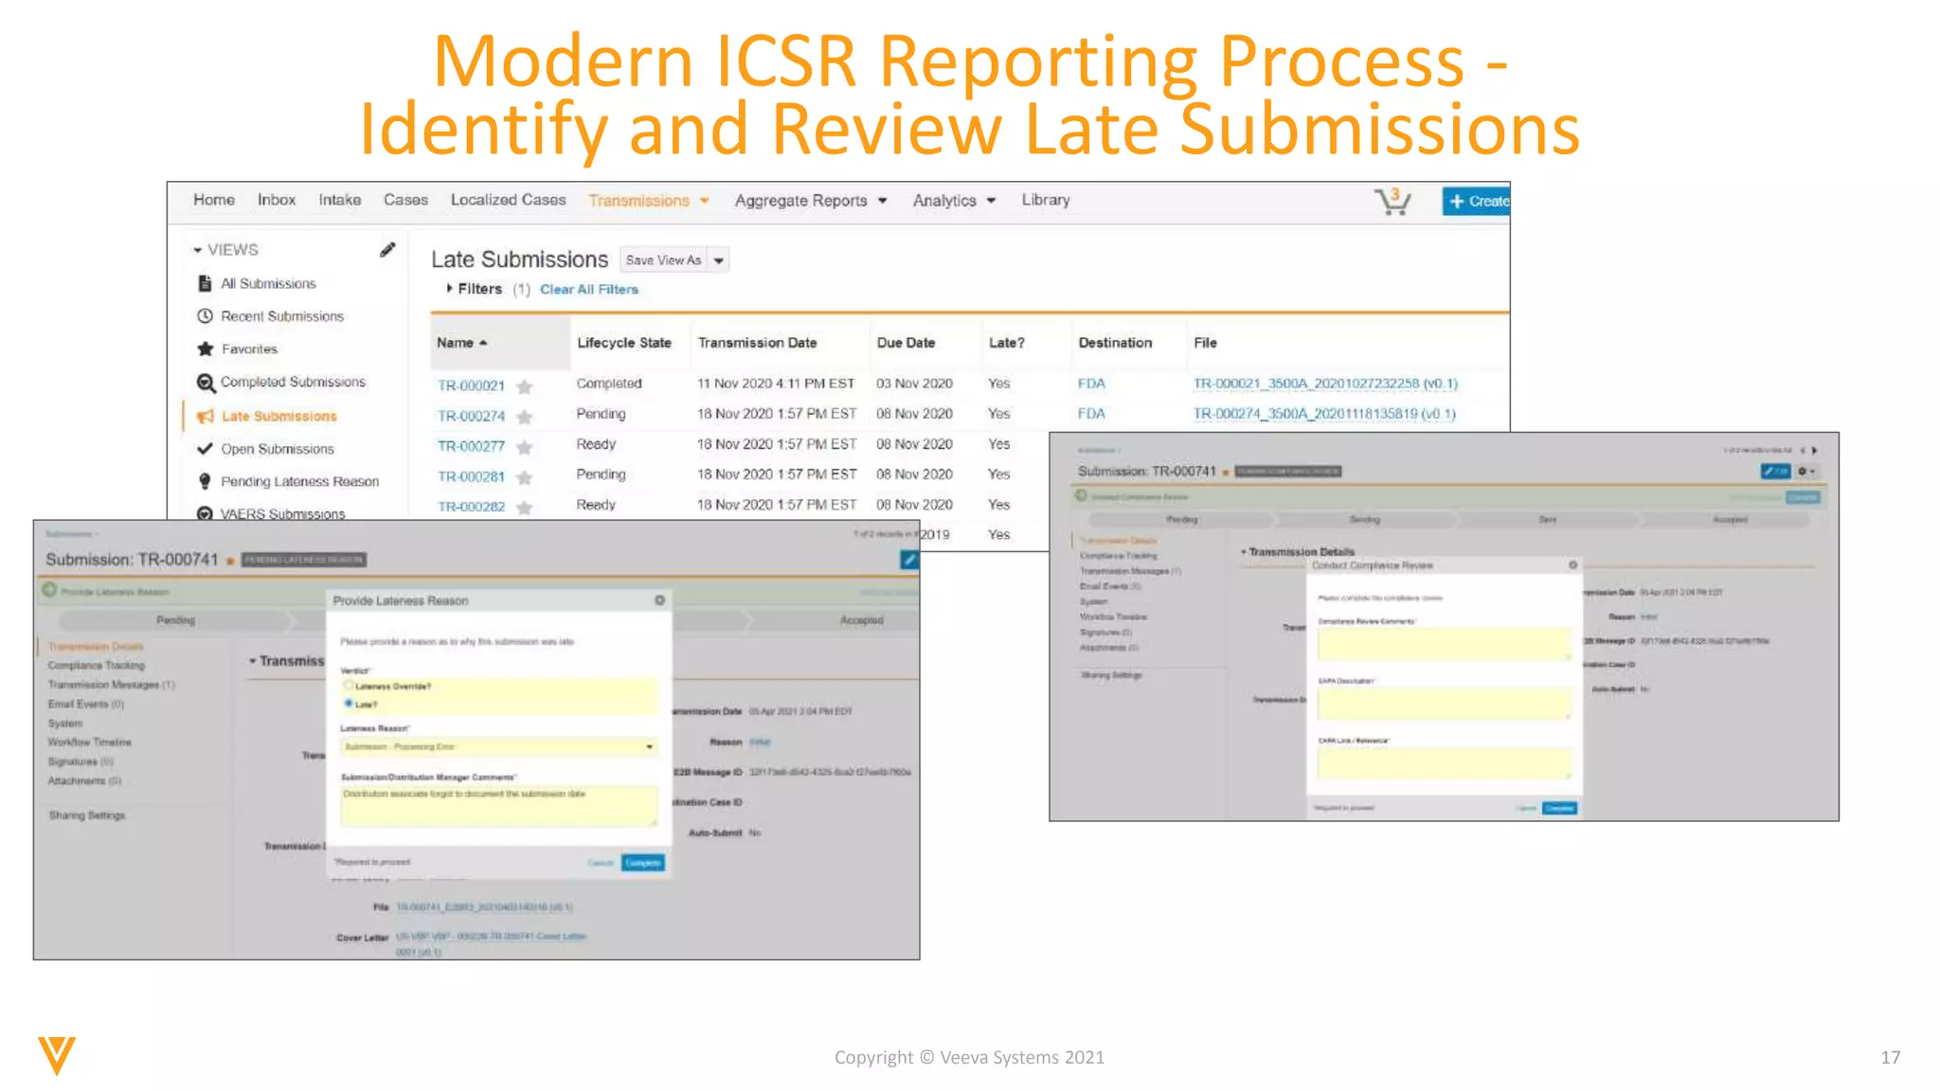Sort the table by the Name column
1940x1091 pixels.
[x=461, y=343]
